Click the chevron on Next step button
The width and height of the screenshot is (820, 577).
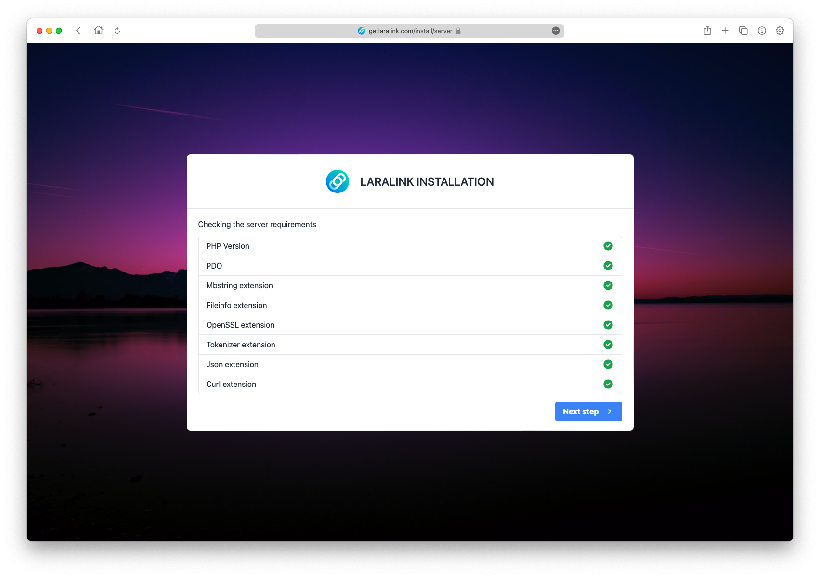(610, 411)
